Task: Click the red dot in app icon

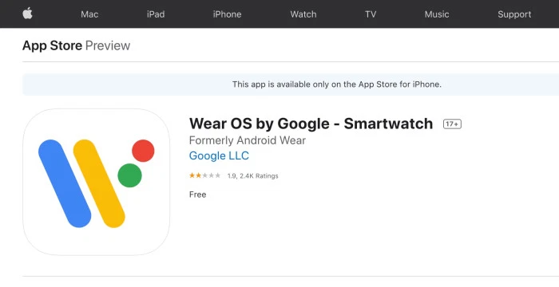Action: click(143, 151)
